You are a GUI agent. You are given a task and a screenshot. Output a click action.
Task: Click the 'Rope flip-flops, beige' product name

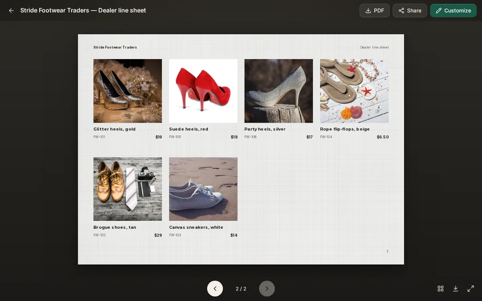[345, 129]
